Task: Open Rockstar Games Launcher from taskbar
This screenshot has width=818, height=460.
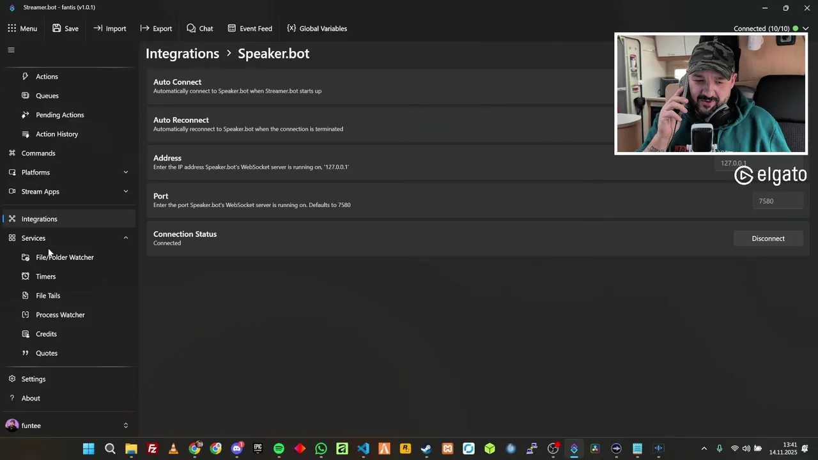Action: click(405, 448)
